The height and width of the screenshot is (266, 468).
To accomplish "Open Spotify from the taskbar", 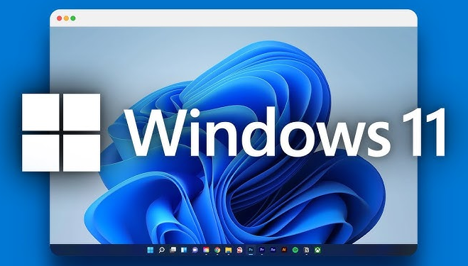I will (295, 250).
